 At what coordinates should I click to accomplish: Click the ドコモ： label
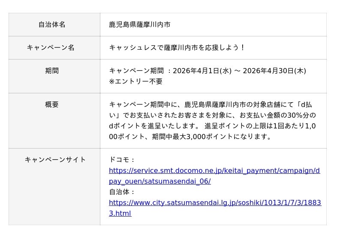(122, 160)
